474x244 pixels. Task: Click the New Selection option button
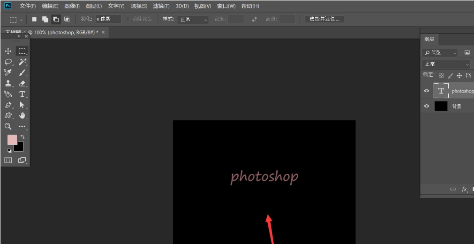click(35, 19)
